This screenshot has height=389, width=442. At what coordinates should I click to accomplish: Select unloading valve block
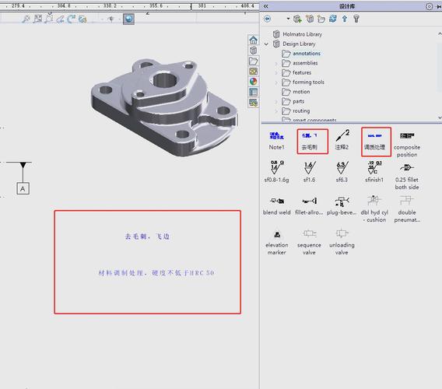pos(342,242)
